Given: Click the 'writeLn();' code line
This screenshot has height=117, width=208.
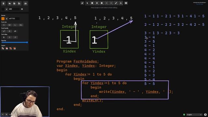Looking at the screenshot, I should point(93,100).
